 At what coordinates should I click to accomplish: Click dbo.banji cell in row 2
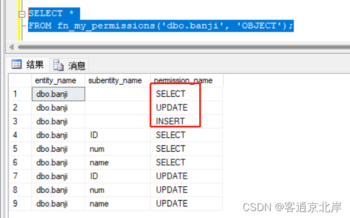click(x=58, y=108)
